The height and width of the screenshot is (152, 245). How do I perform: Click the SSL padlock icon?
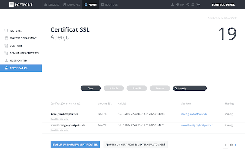coord(6,68)
